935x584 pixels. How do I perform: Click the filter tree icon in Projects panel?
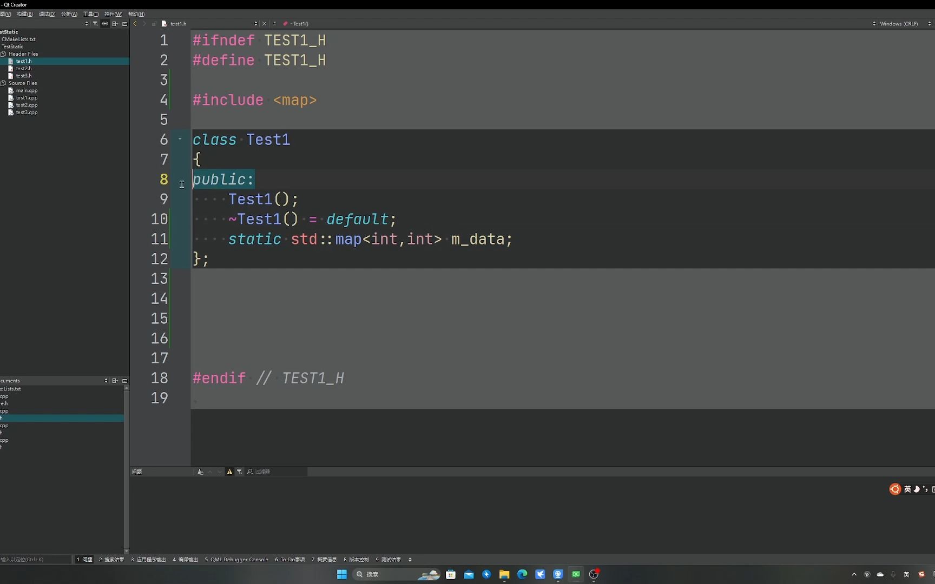tap(95, 24)
